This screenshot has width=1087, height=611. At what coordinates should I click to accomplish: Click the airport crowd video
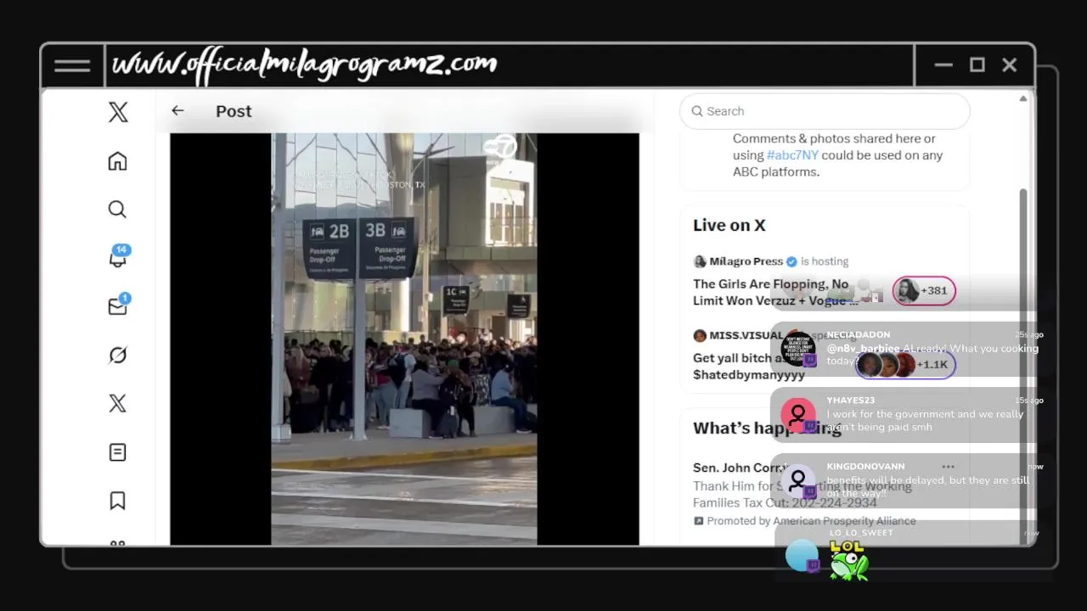[404, 339]
